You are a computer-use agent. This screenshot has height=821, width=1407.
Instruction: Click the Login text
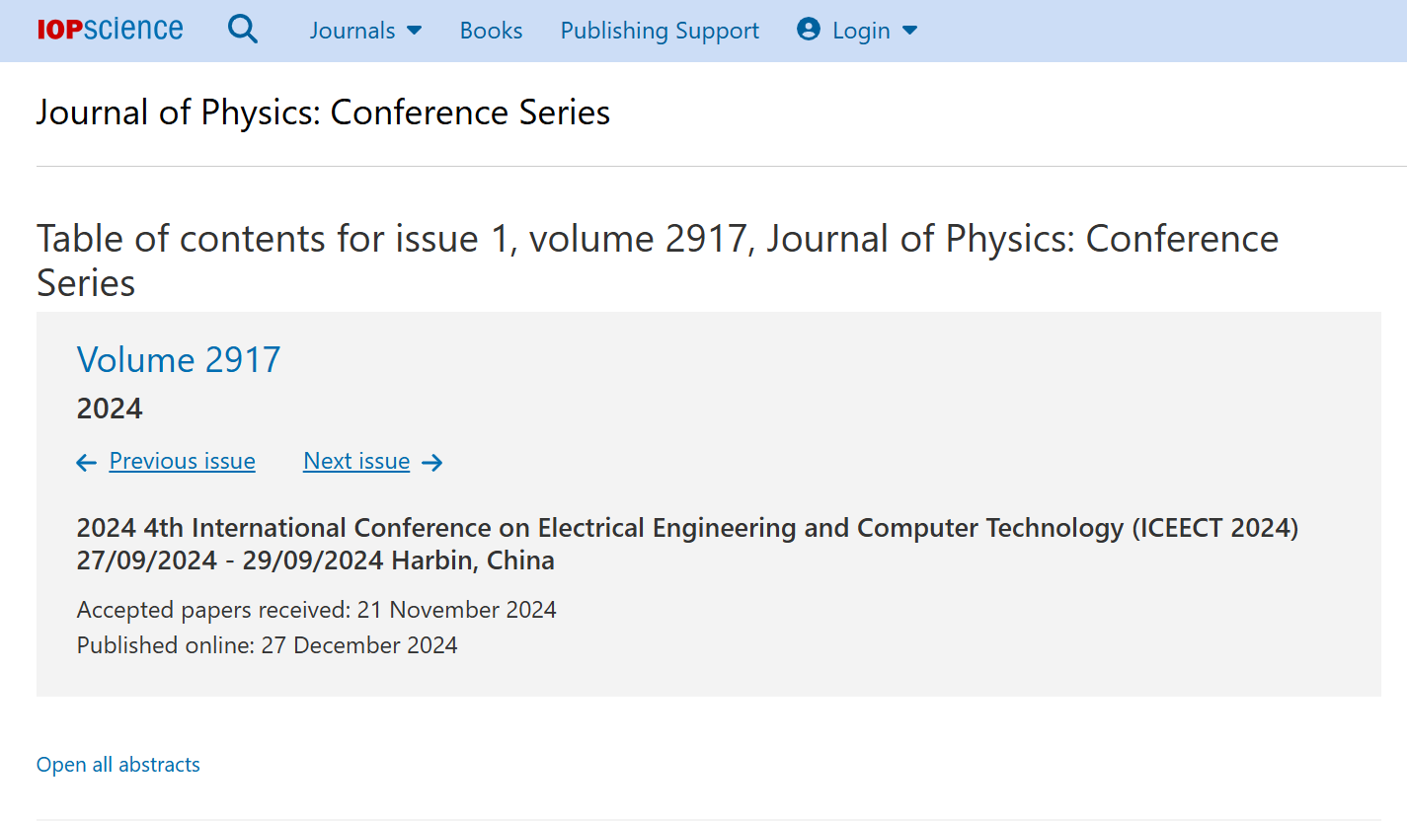(861, 31)
